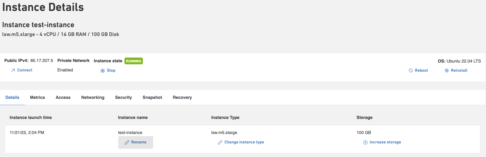486x157 pixels.
Task: Select the Security tab
Action: (124, 97)
